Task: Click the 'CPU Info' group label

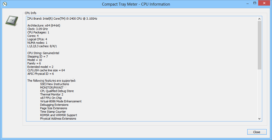Action: [31, 13]
